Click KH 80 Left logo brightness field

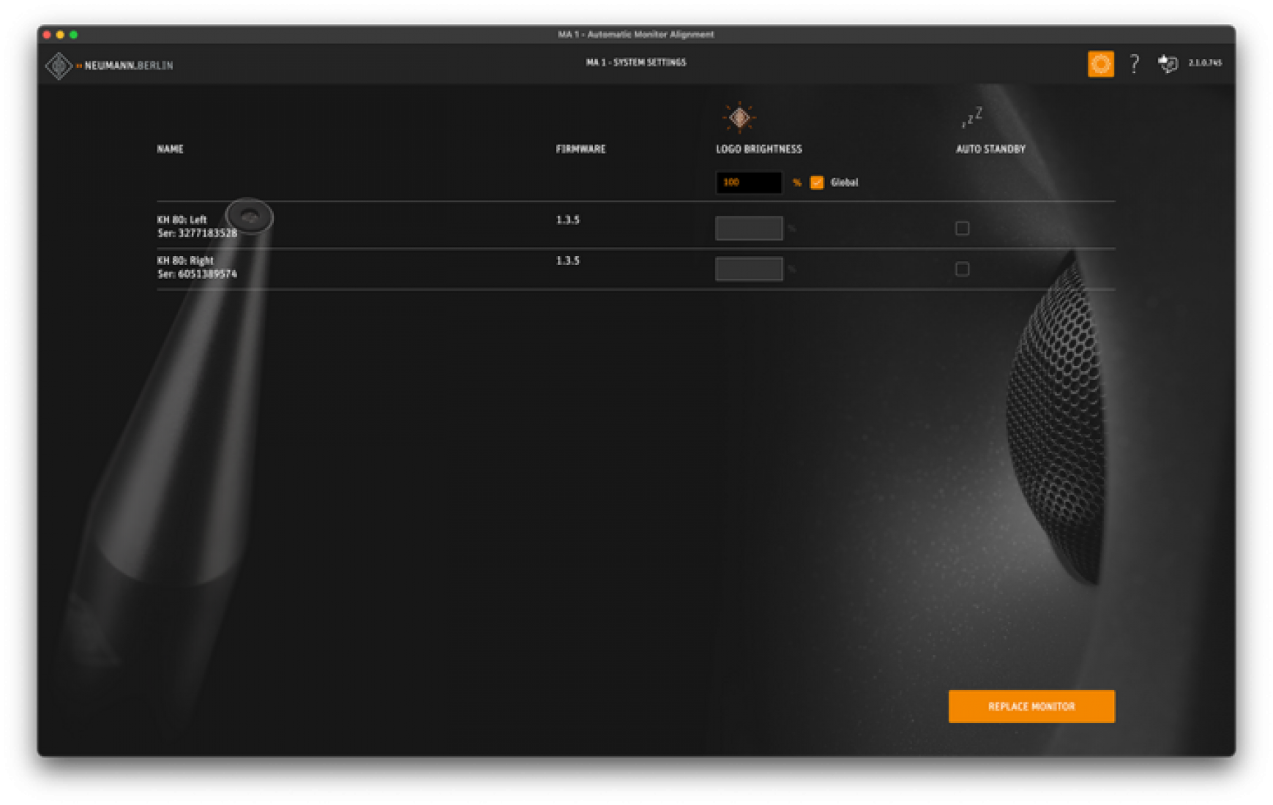point(748,228)
